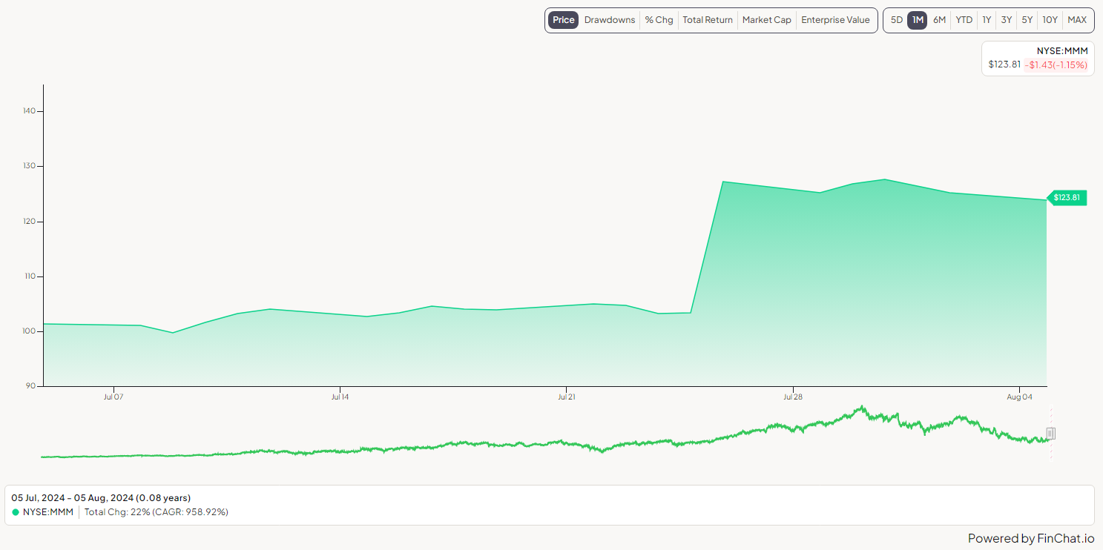Click the NYSE:MMM legend label
1103x550 pixels.
[48, 512]
